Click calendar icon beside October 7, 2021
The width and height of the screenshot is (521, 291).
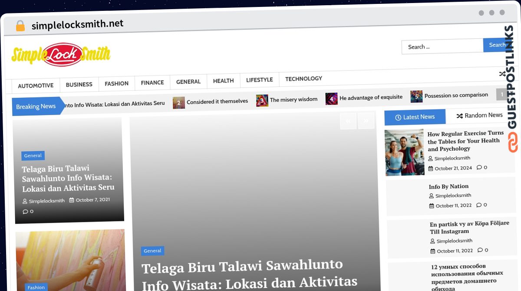point(72,200)
